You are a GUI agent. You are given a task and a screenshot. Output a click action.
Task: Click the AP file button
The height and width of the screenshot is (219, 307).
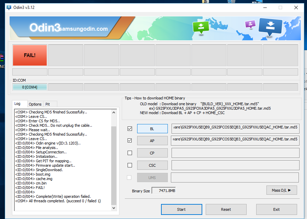click(152, 141)
